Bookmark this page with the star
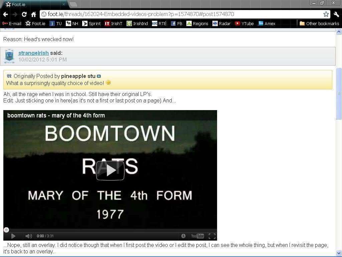The width and height of the screenshot is (342, 257). [326, 14]
